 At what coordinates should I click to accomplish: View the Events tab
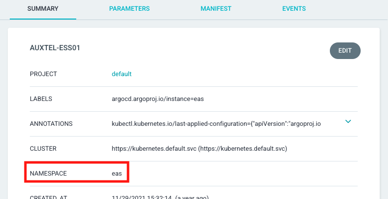[x=294, y=9]
